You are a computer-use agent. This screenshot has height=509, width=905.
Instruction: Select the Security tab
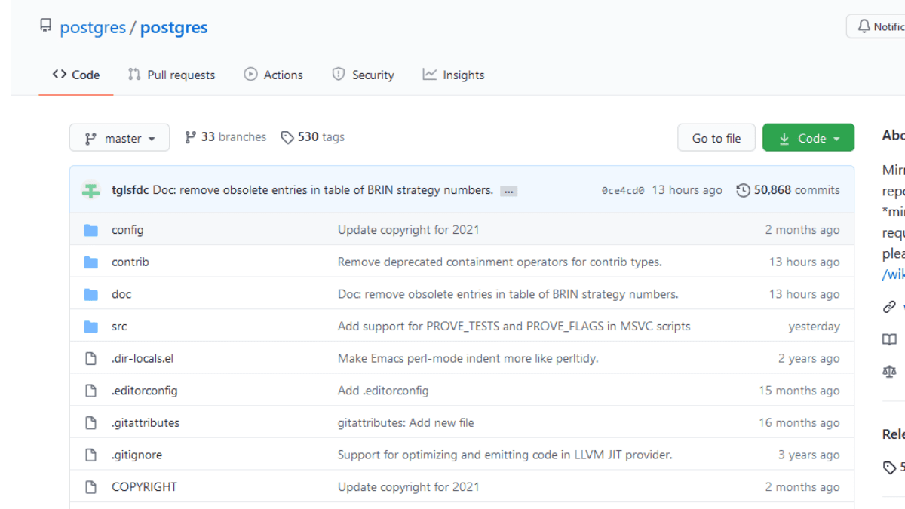[x=363, y=75]
